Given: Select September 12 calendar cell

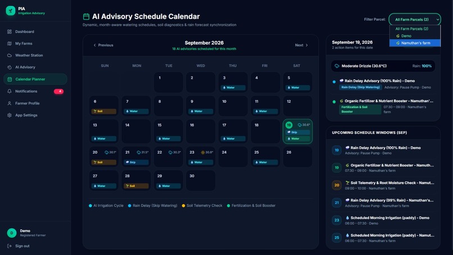Looking at the screenshot, I should (297, 106).
